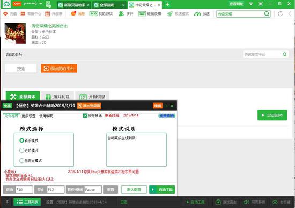Click the F12 stop hotkey field

tap(56, 190)
